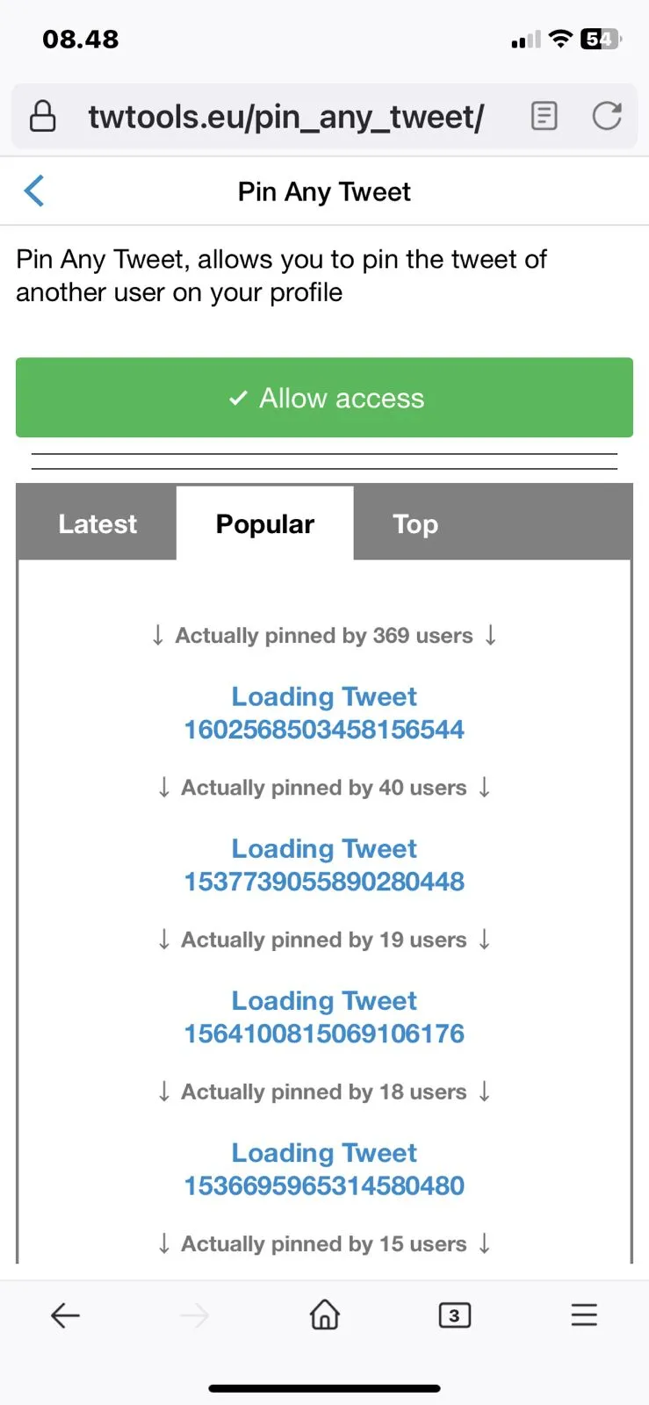Tap the battery indicator in status bar
649x1405 pixels.
click(x=601, y=40)
